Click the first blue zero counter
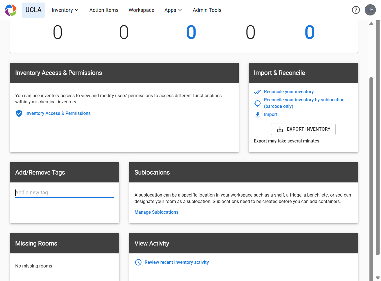The image size is (381, 281). (x=191, y=32)
